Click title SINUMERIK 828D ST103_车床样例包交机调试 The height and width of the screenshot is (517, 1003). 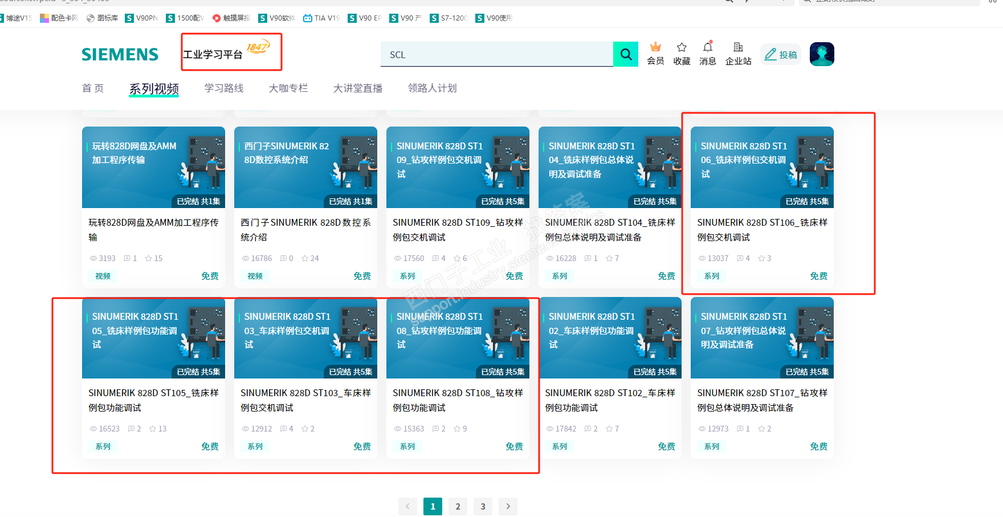(305, 400)
